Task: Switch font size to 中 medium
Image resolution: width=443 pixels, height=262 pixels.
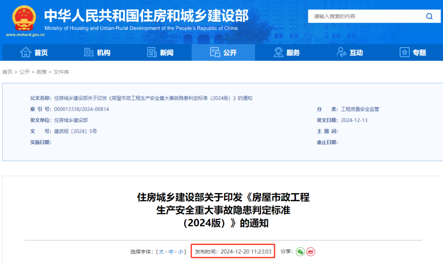Action: coord(171,252)
